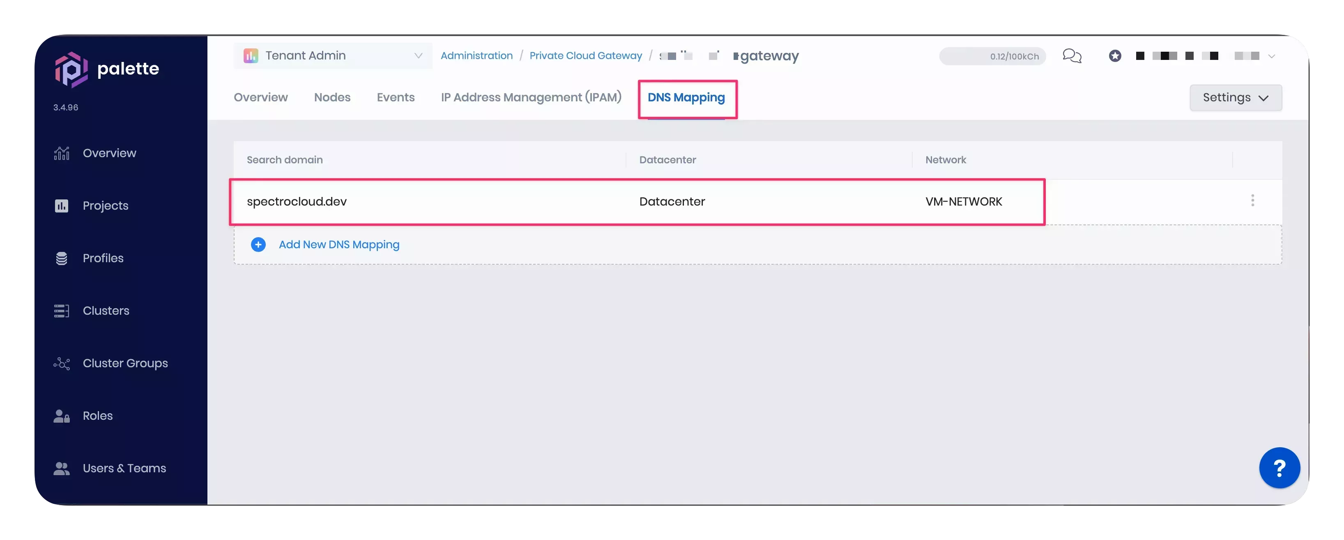Image resolution: width=1344 pixels, height=540 pixels.
Task: Open the IP Address Management (IPAM) tab
Action: point(531,98)
